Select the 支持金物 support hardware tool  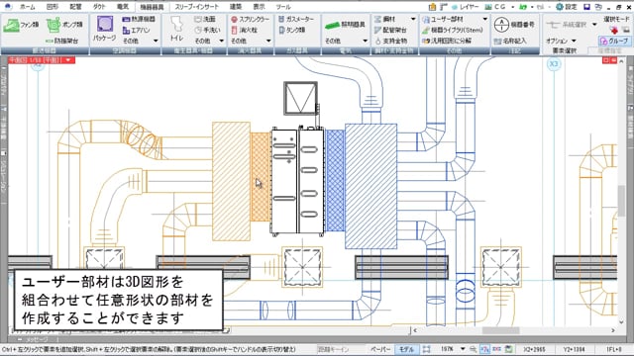[x=390, y=41]
